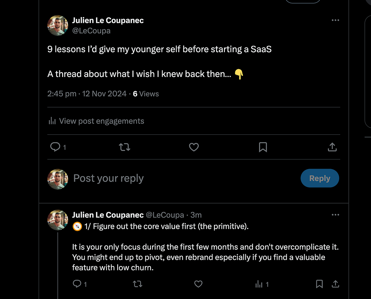This screenshot has width=371, height=299.
Task: View analytics icon on thread reply
Action: pyautogui.click(x=259, y=284)
